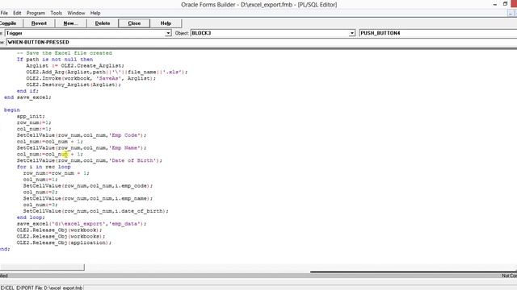Click the 'row_num:=1;' line
The image size is (517, 290).
[x=34, y=122]
